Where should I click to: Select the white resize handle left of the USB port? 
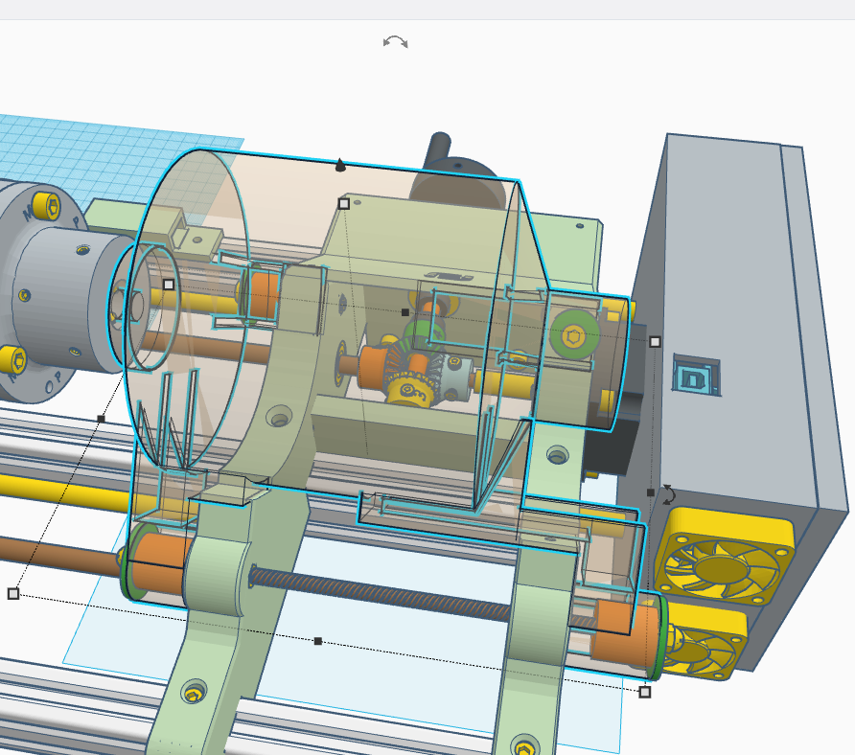pyautogui.click(x=655, y=342)
